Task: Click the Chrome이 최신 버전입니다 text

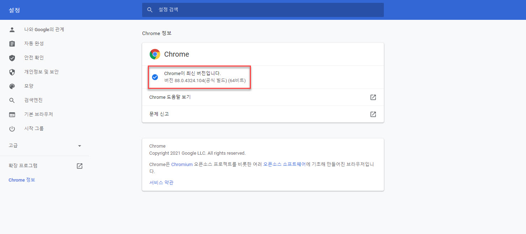Action: [x=192, y=73]
